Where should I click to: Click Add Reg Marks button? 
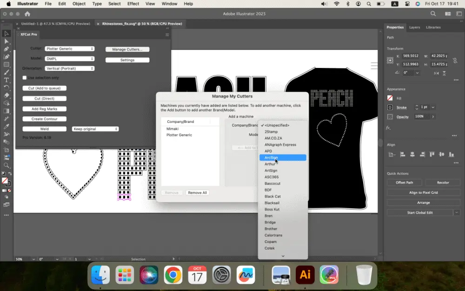click(x=45, y=109)
